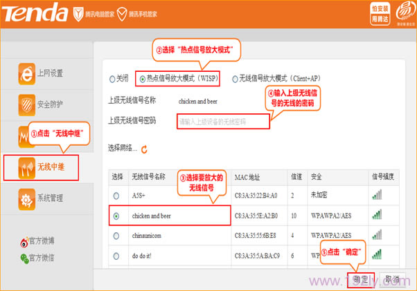
Task: Click the 确定 confirm button
Action: coord(360,279)
